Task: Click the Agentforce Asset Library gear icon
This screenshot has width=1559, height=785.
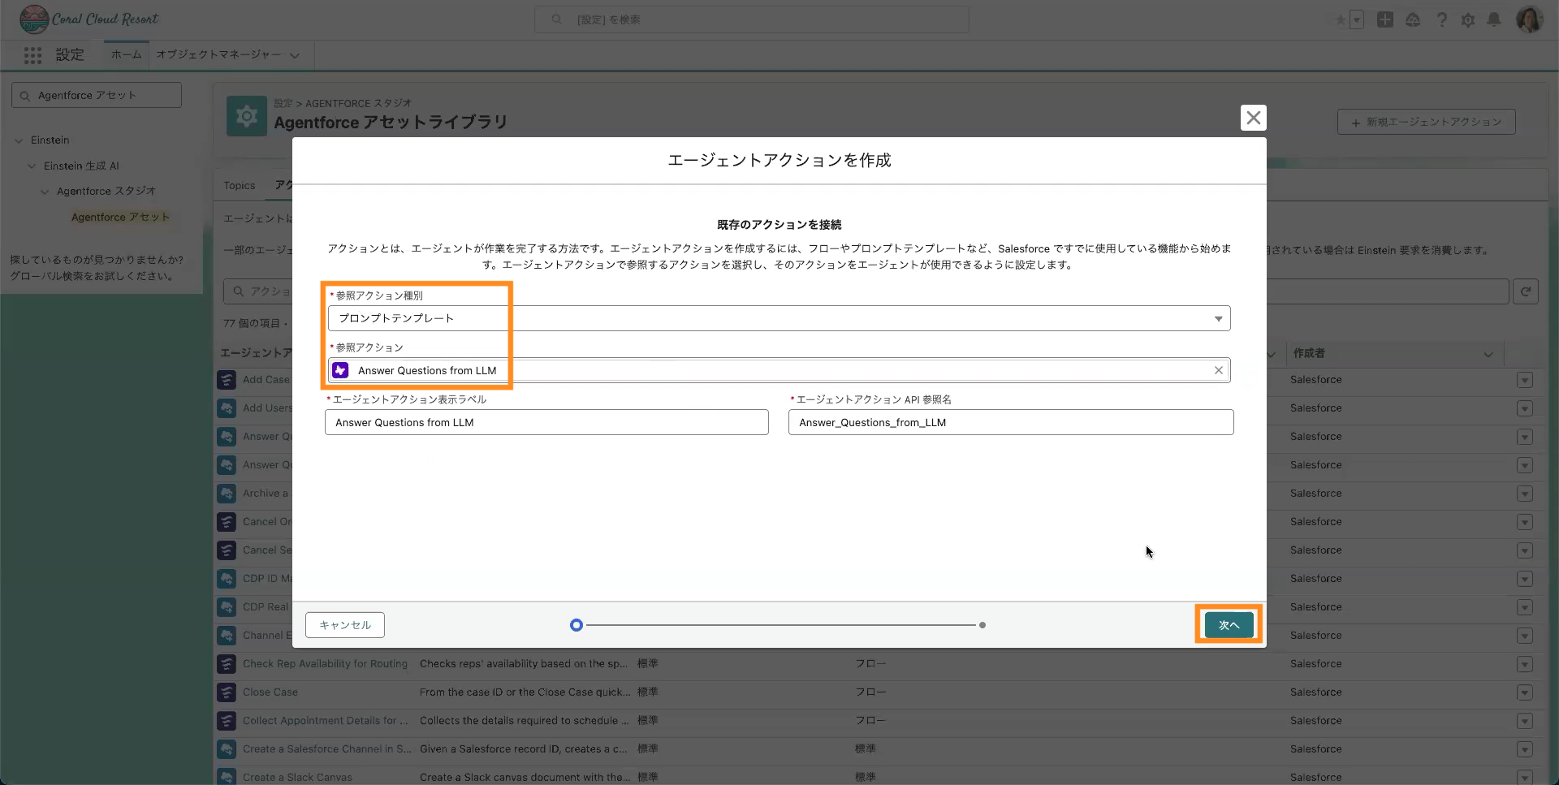Action: 247,116
